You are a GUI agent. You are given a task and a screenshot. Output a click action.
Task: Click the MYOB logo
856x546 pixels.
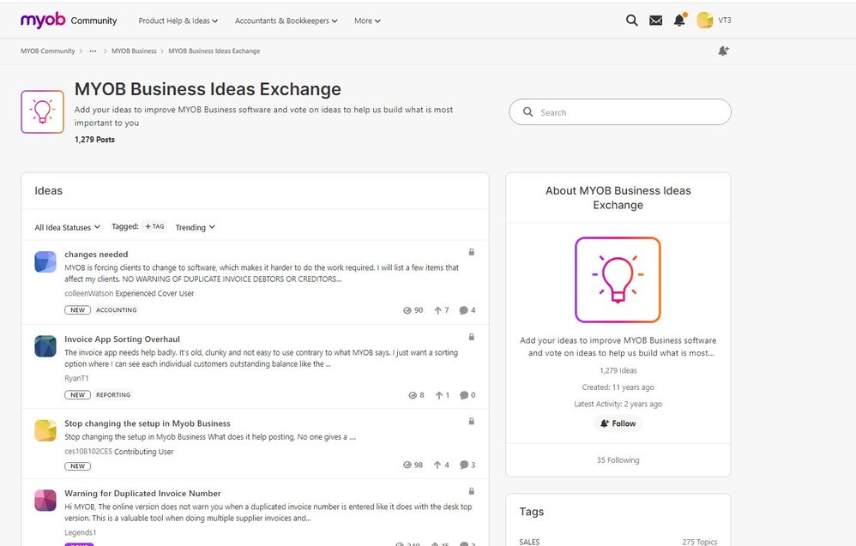pyautogui.click(x=41, y=20)
